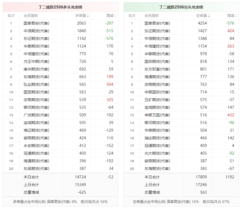
Task: Click 中信建投(代客) in long table rank 5
Action: (36, 54)
